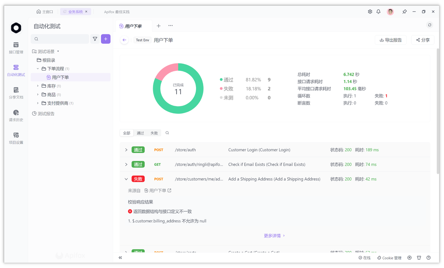Open 更多详情 link
The image size is (444, 268).
click(274, 236)
